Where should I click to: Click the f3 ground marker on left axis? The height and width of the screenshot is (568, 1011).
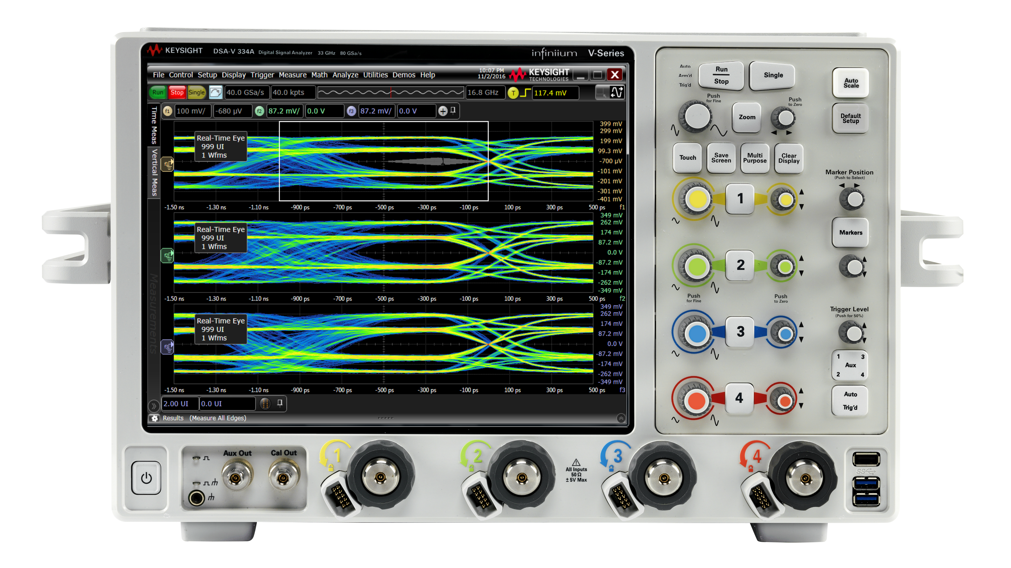click(x=168, y=347)
